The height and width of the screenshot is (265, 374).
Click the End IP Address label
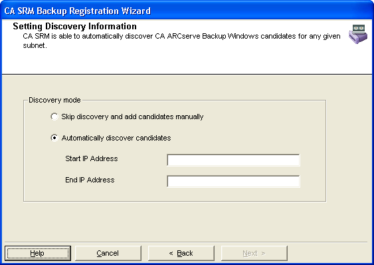click(x=90, y=180)
